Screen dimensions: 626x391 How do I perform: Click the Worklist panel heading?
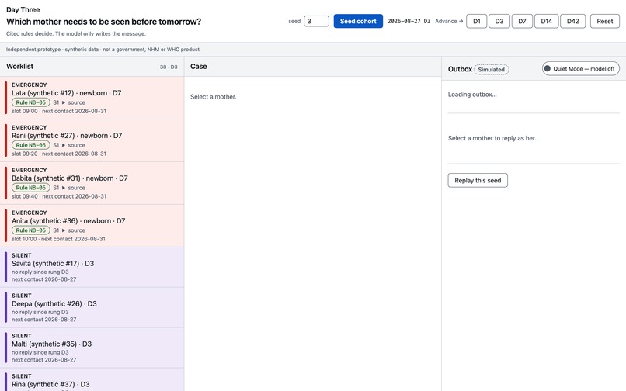[19, 66]
